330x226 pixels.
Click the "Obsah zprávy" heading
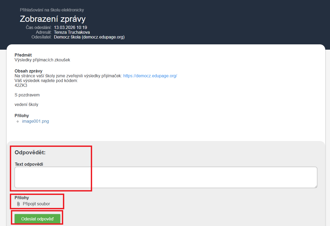[28, 71]
